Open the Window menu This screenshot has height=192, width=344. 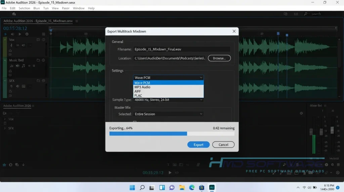click(79, 8)
